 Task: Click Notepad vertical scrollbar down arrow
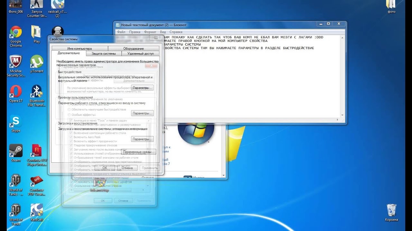(343, 115)
